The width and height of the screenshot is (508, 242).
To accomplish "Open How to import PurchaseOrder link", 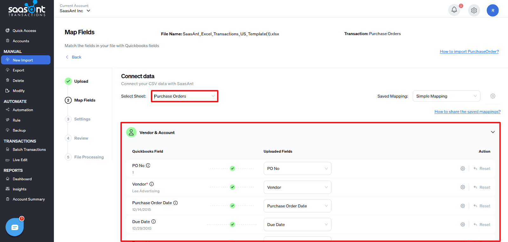I will pyautogui.click(x=469, y=52).
